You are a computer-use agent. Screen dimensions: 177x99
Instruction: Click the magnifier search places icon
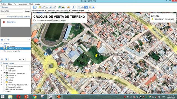(x=2, y=59)
